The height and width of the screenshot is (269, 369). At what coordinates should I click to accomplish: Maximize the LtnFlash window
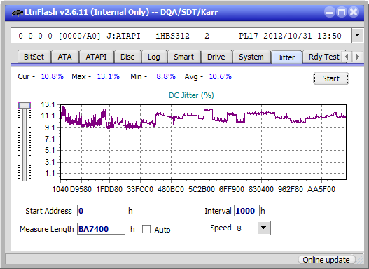(x=342, y=12)
